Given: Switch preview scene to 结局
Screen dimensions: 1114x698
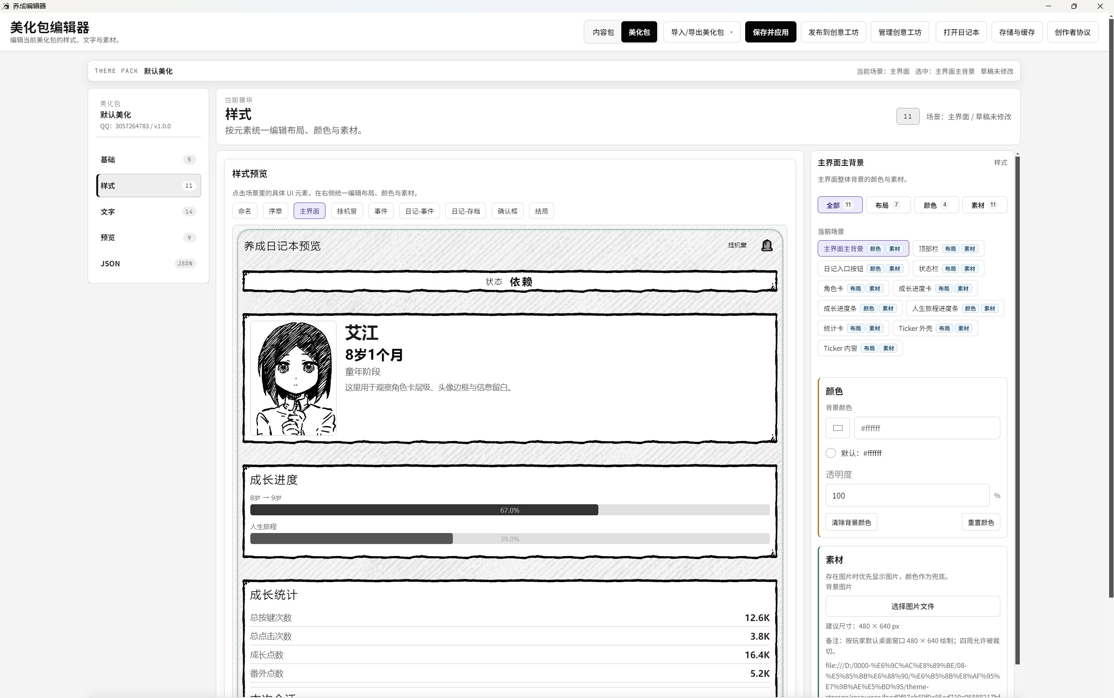Looking at the screenshot, I should pos(541,211).
